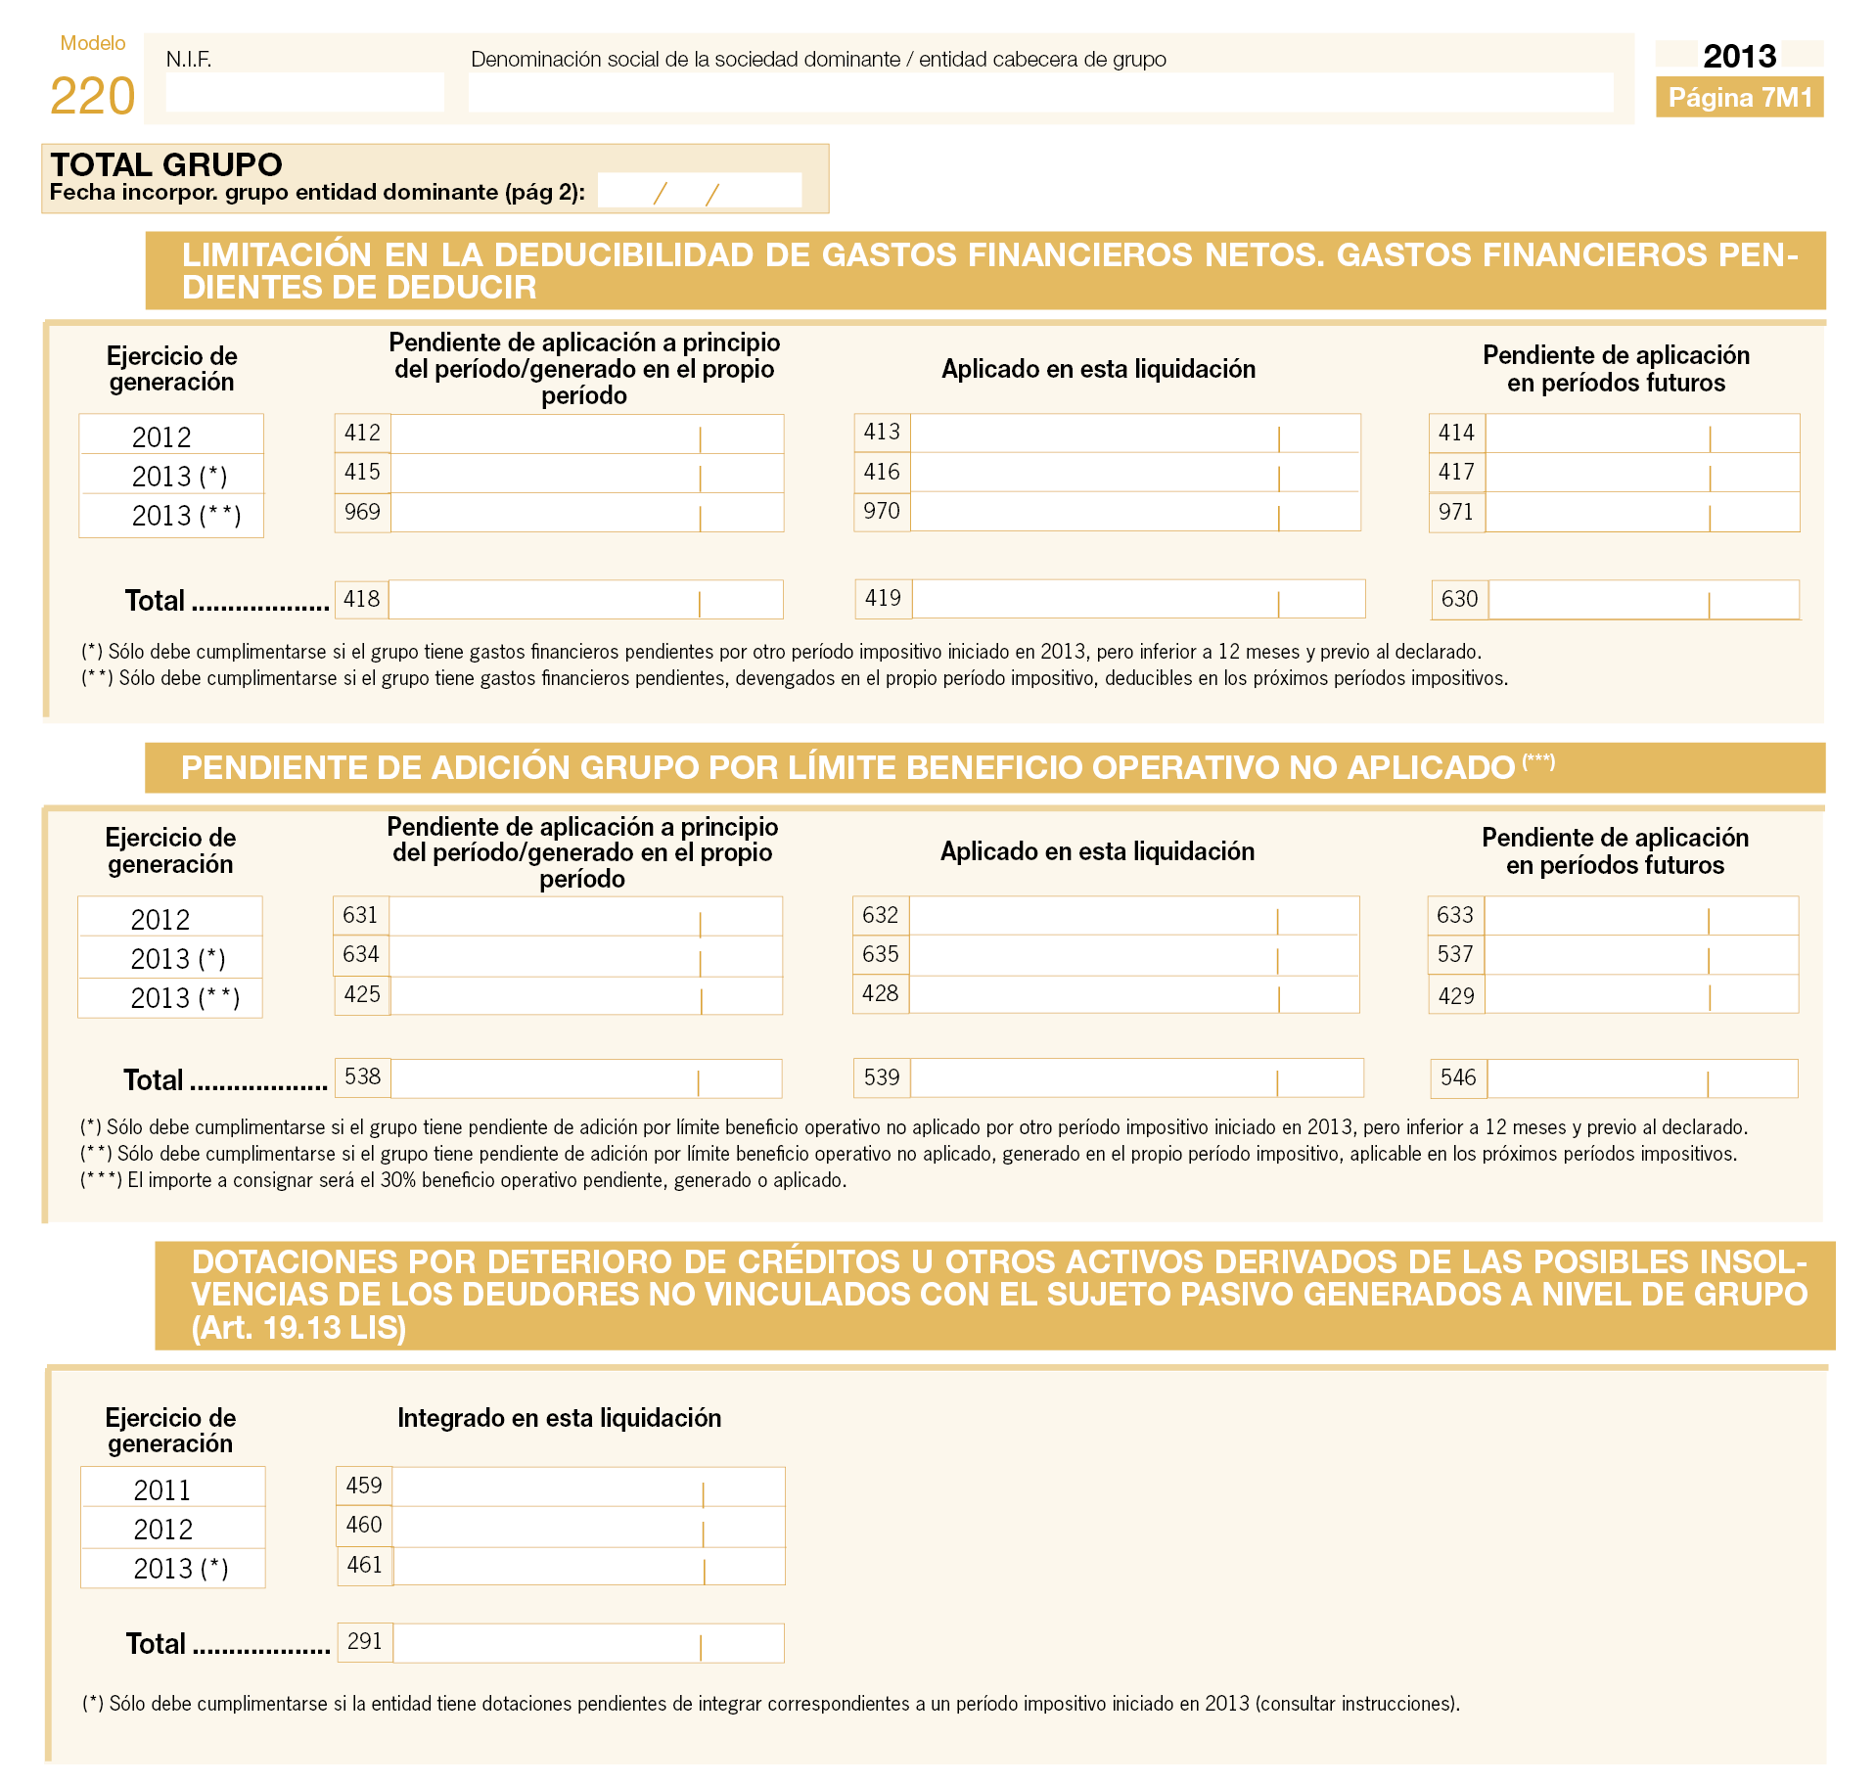Click input field for box 460
This screenshot has width=1876, height=1784.
click(589, 1527)
